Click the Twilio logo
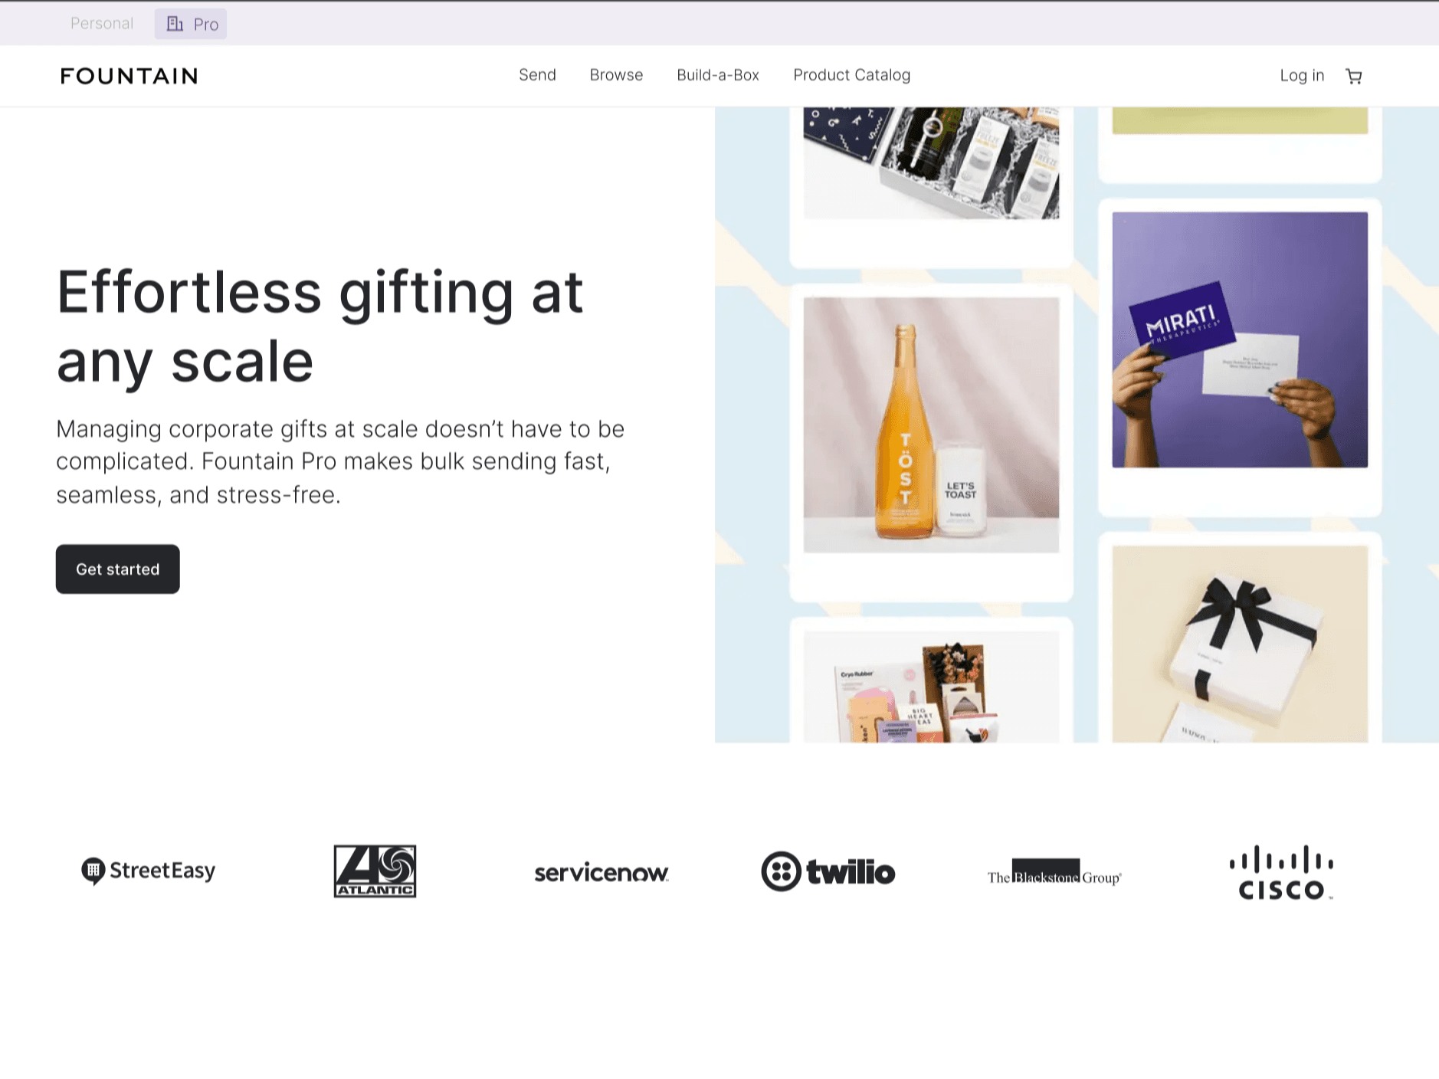1439x1079 pixels. click(828, 871)
